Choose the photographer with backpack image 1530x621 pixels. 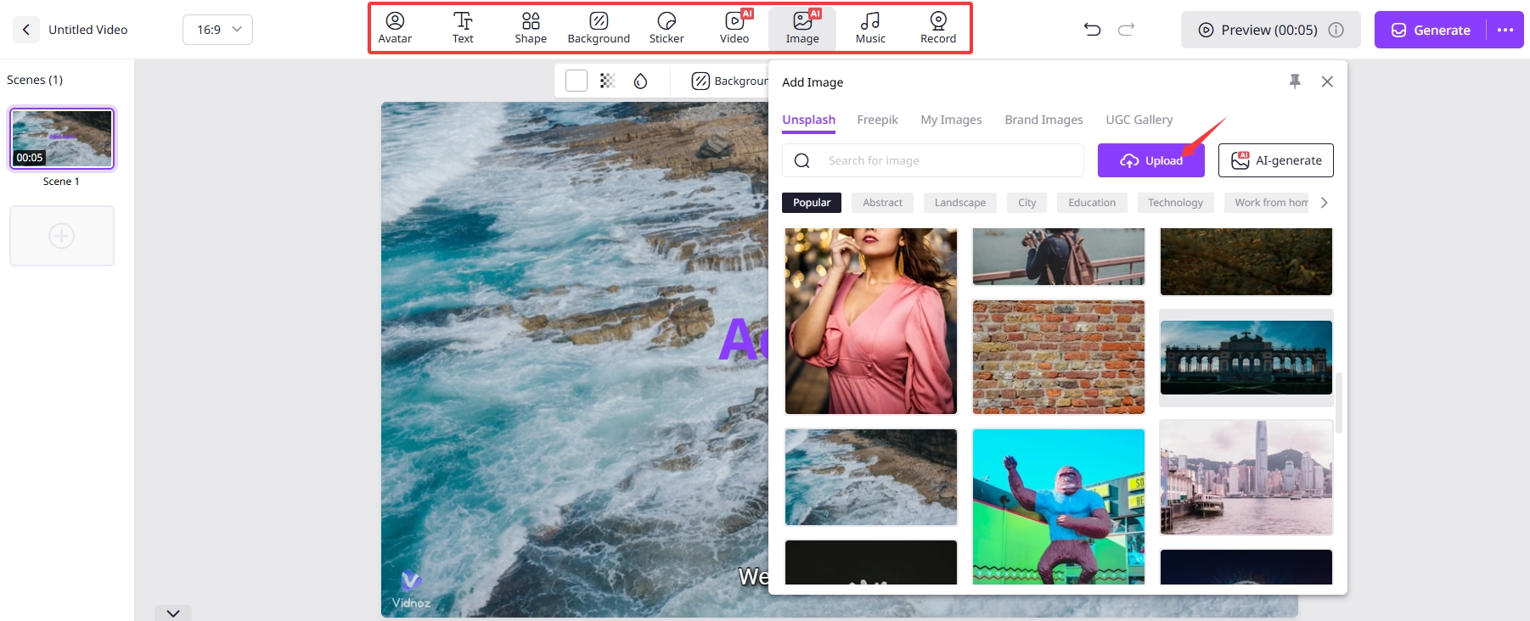1058,256
